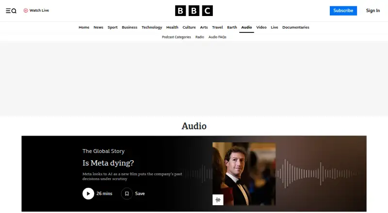The height and width of the screenshot is (213, 388).
Task: Click the episode description about Meta and AI
Action: tap(132, 176)
